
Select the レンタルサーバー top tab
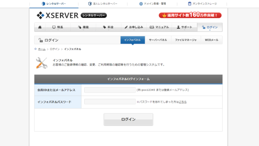[x=54, y=4]
